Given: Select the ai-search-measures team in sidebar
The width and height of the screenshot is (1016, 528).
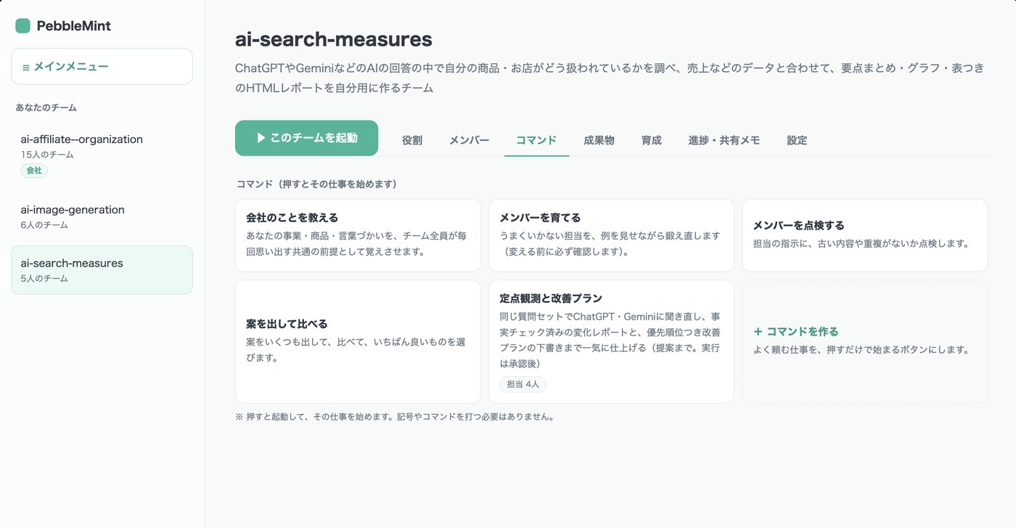Looking at the screenshot, I should point(102,269).
